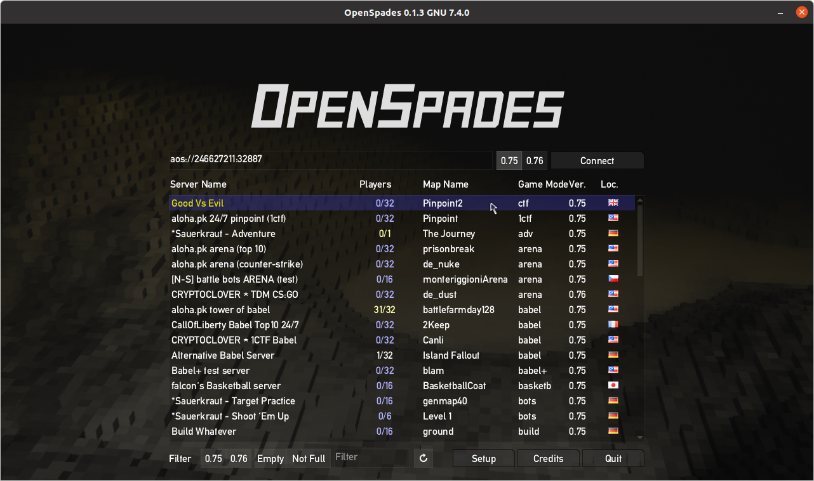This screenshot has height=481, width=814.
Task: Select the Good Vs Evil server
Action: coord(402,203)
